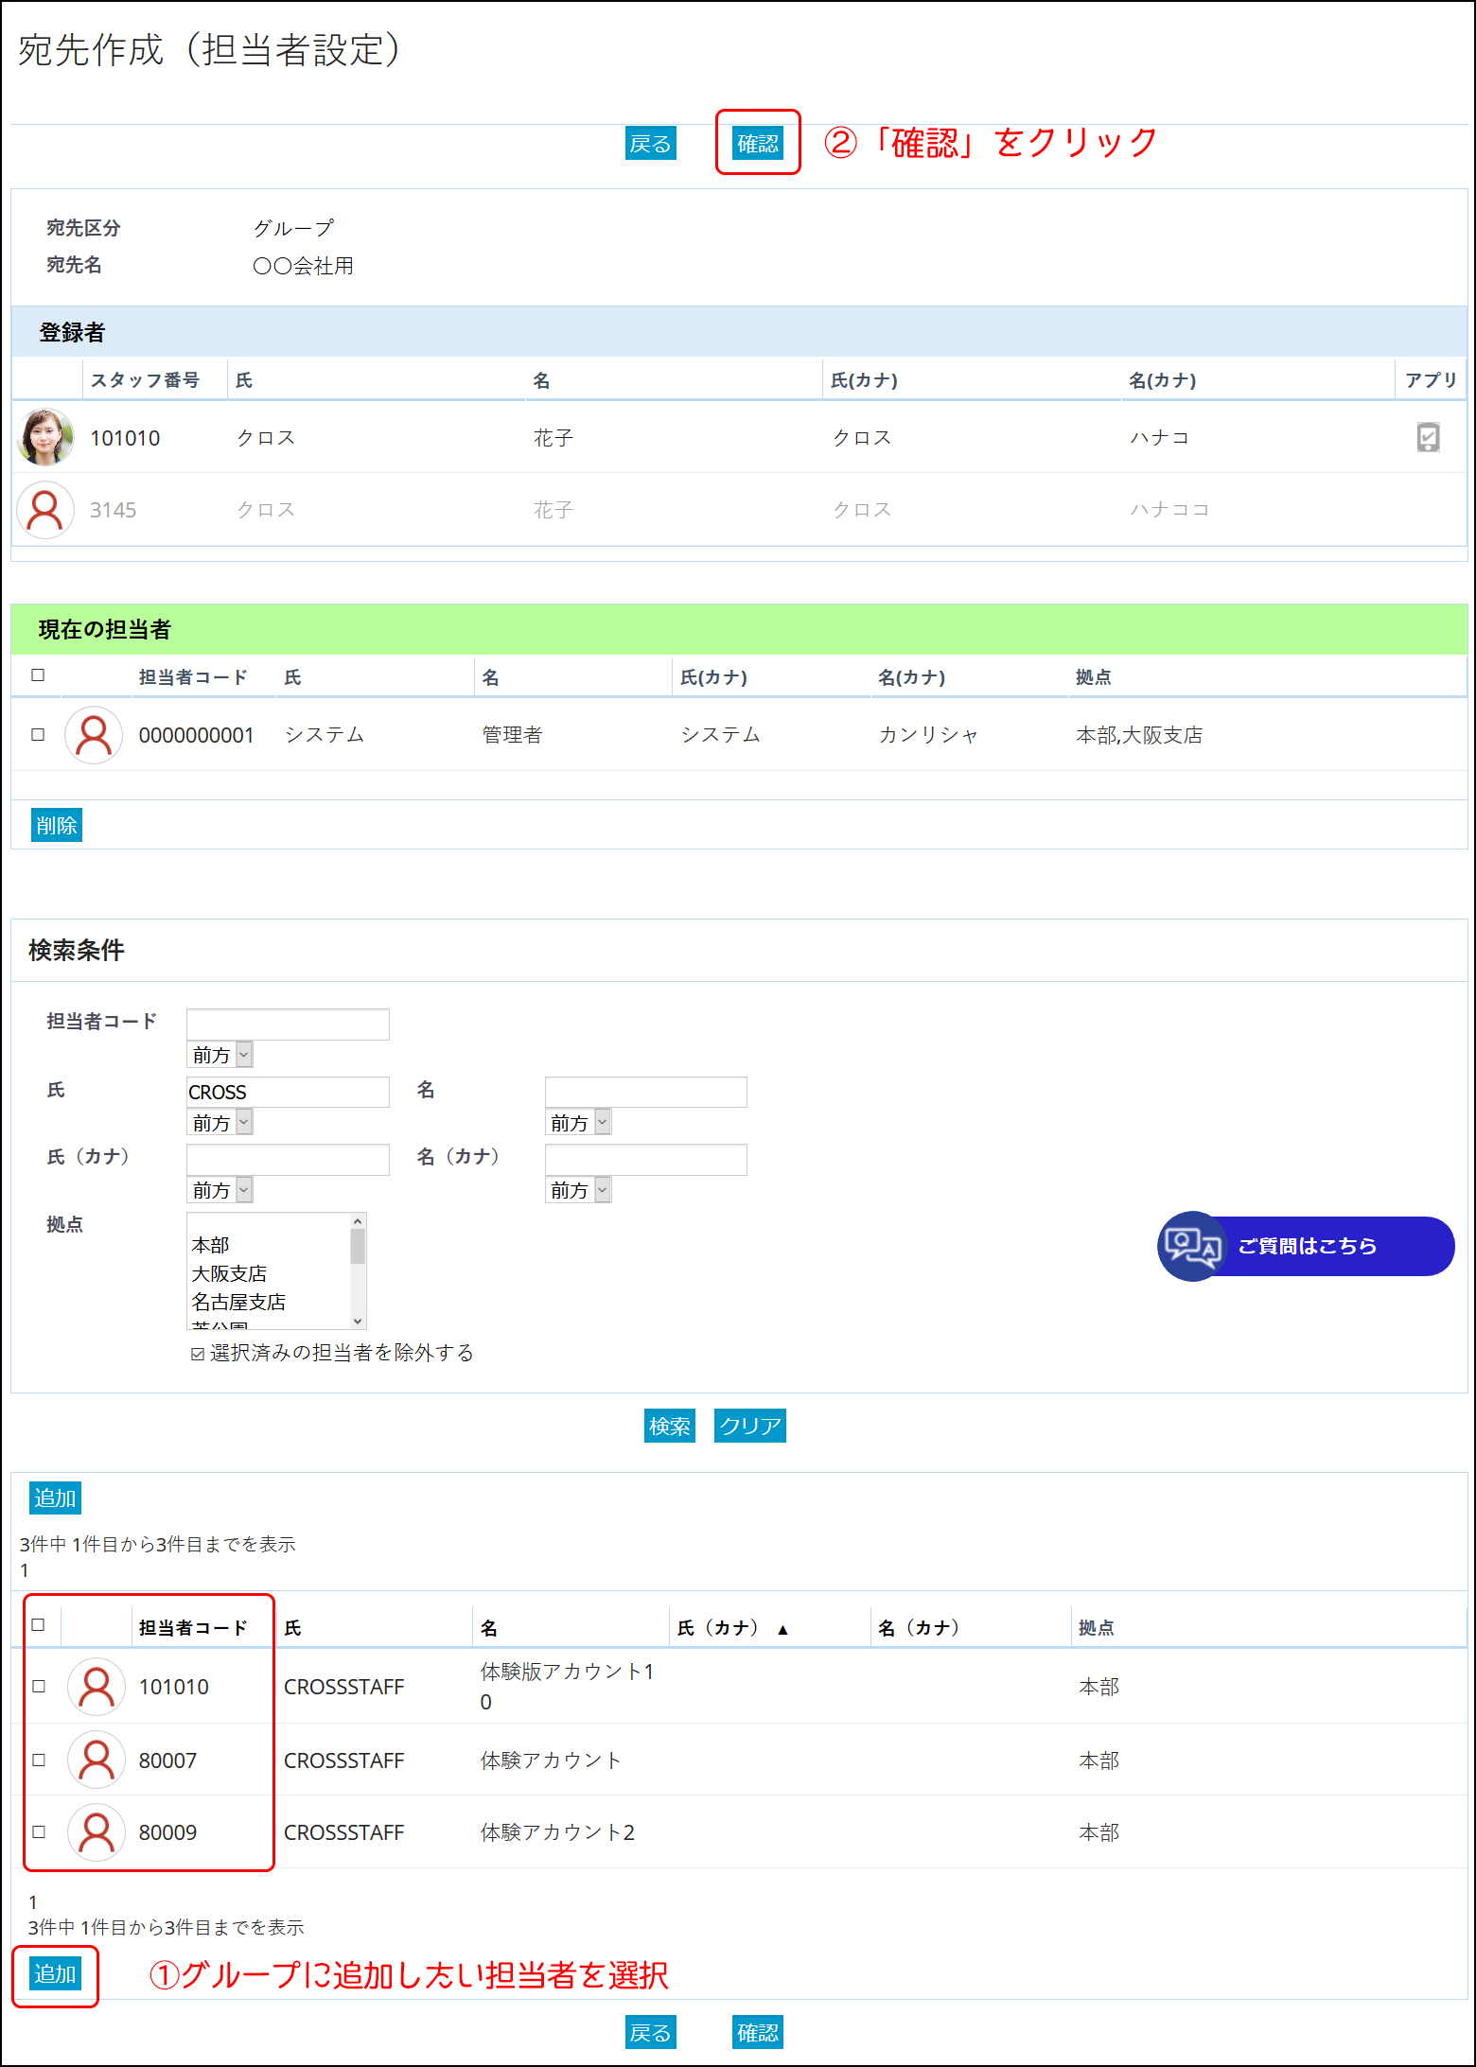
Task: Click 本部,大阪支店 cell in current 担当者
Action: click(1139, 735)
